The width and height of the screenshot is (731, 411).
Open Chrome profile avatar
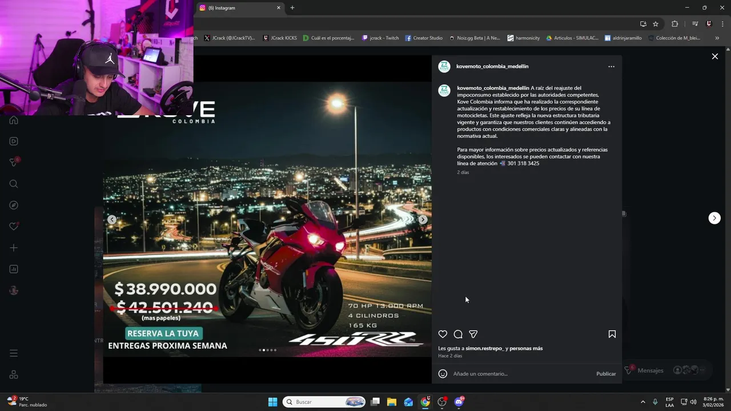coord(709,24)
